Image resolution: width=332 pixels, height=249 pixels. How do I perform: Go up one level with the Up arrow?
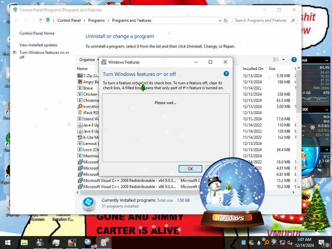click(x=41, y=20)
